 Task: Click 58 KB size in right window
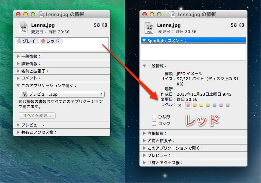238,25
